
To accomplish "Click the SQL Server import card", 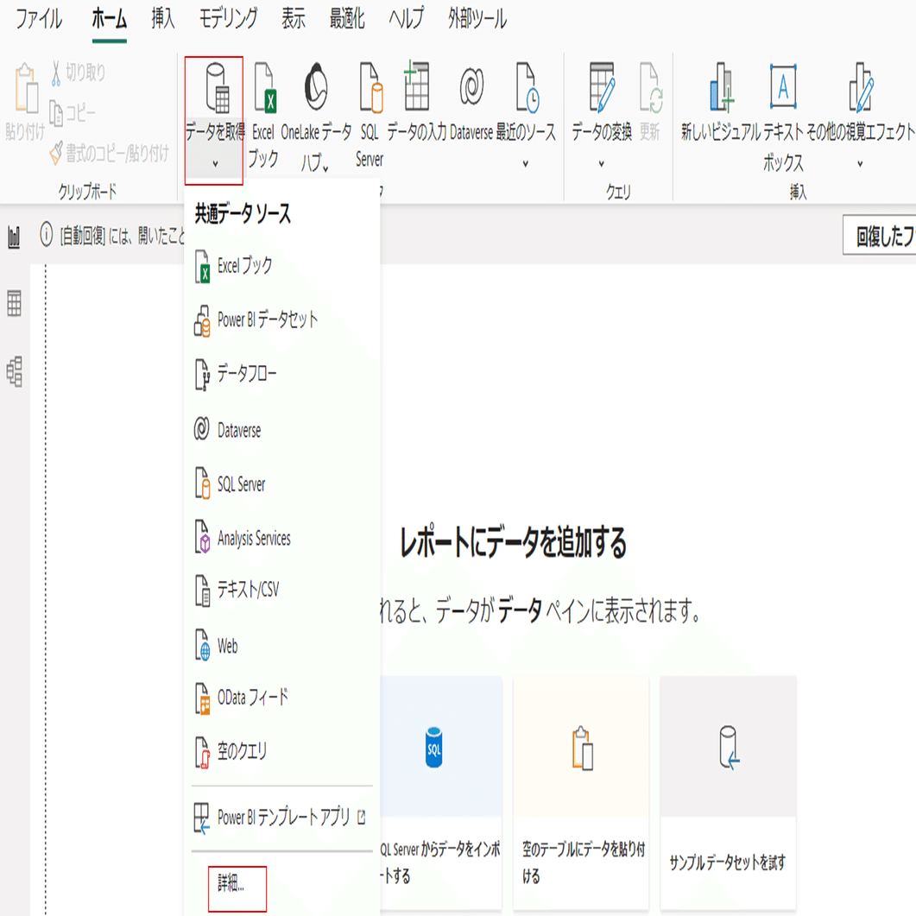I will click(x=441, y=793).
